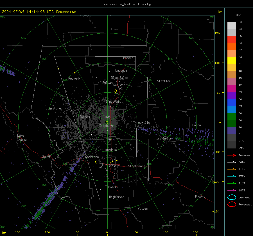Click the Blackfalds city label
Image resolution: width=253 pixels, height=236 pixels.
[x=119, y=78]
